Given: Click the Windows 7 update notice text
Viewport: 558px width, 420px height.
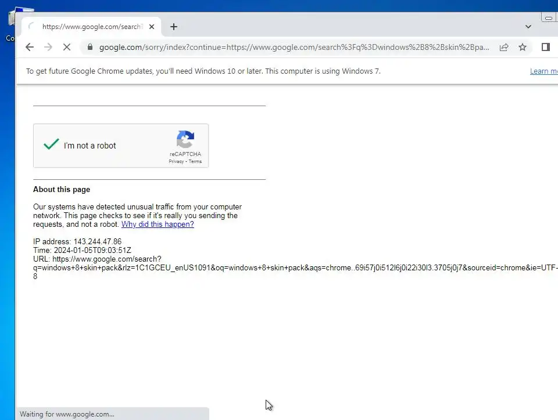Looking at the screenshot, I should 203,71.
